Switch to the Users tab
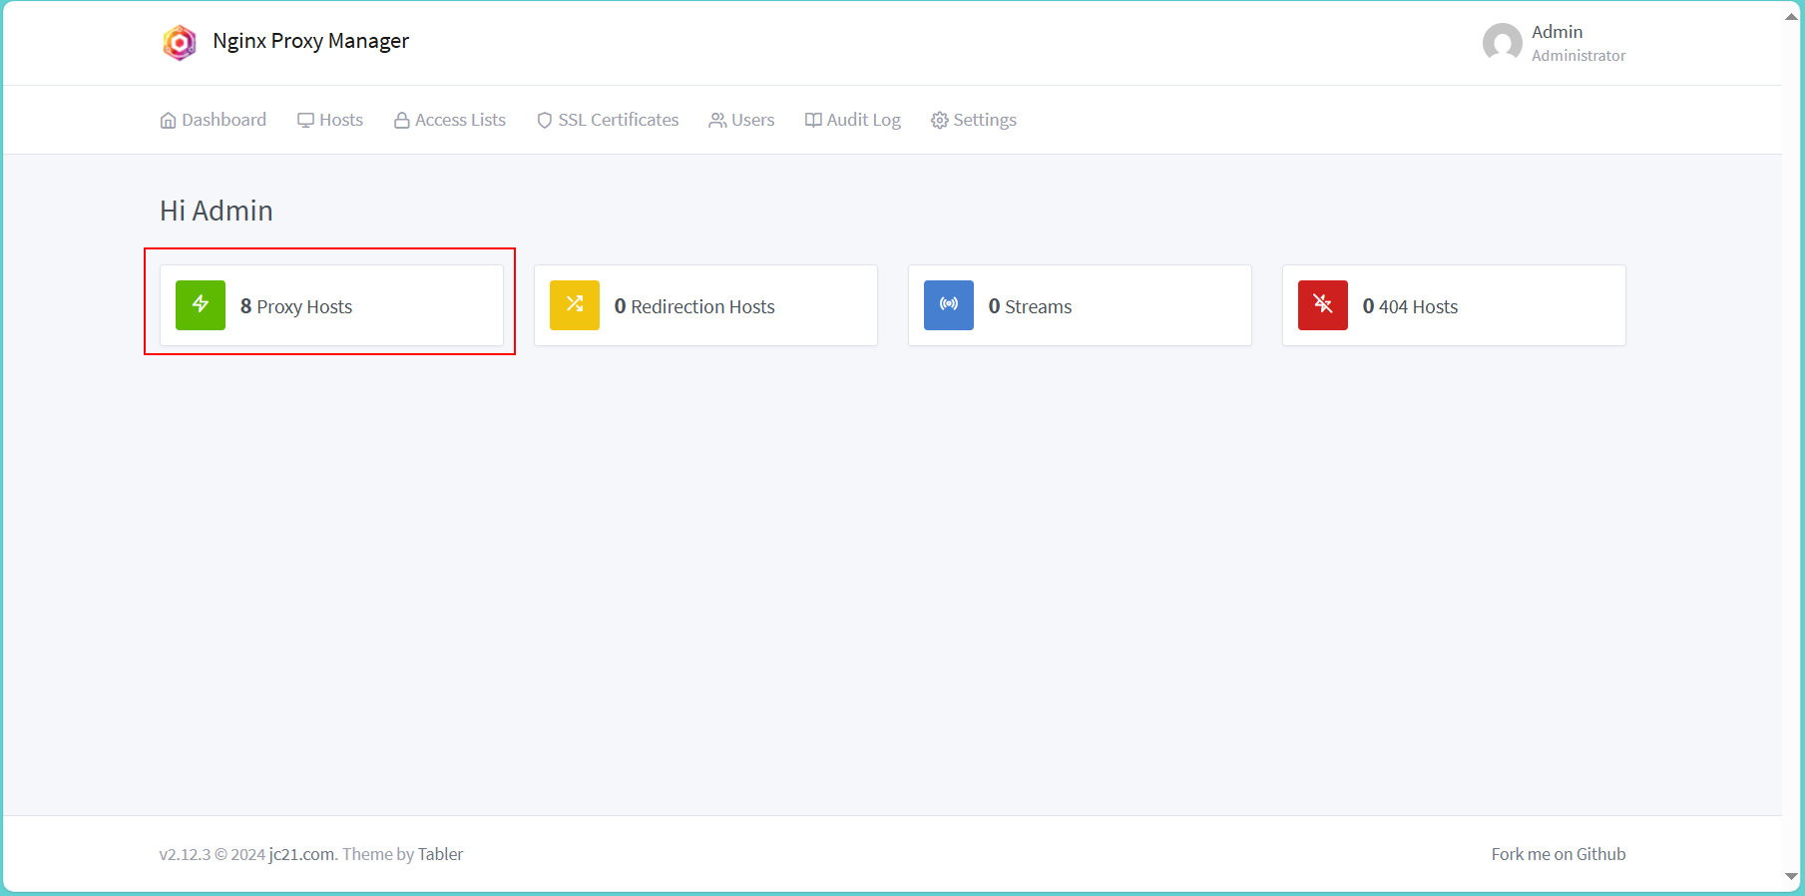 (x=741, y=120)
